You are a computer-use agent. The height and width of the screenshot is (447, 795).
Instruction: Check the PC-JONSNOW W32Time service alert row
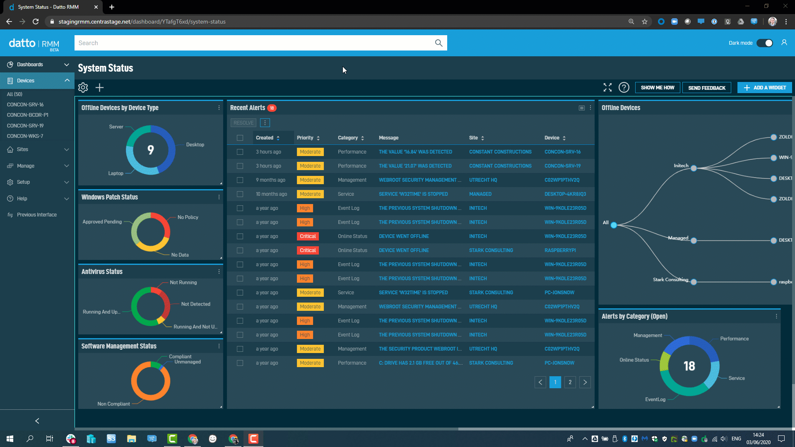240,293
